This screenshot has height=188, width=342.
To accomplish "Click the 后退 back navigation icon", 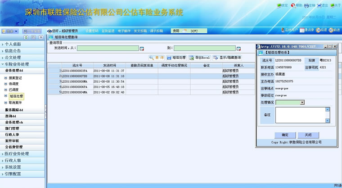I will coord(318,30).
